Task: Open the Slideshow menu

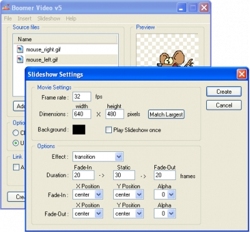Action: [x=49, y=19]
